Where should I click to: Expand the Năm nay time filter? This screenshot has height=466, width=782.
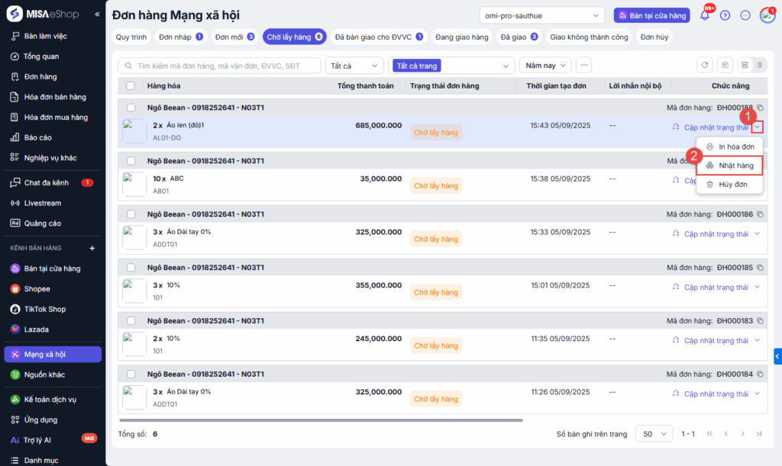click(545, 66)
